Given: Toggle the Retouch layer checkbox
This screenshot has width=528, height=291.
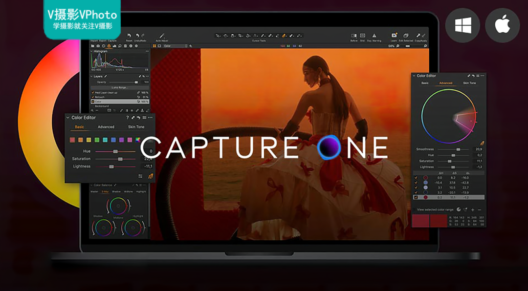Looking at the screenshot, I should click(x=92, y=97).
